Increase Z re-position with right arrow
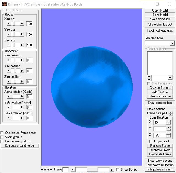The width and height of the screenshot is (176, 173). pos(22,81)
